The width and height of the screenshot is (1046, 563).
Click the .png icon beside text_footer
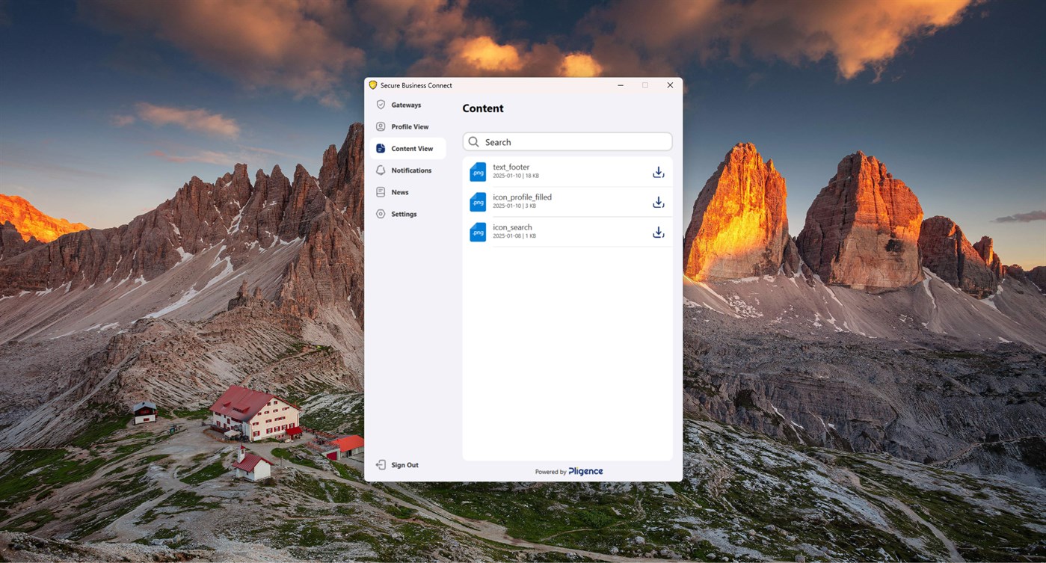478,172
